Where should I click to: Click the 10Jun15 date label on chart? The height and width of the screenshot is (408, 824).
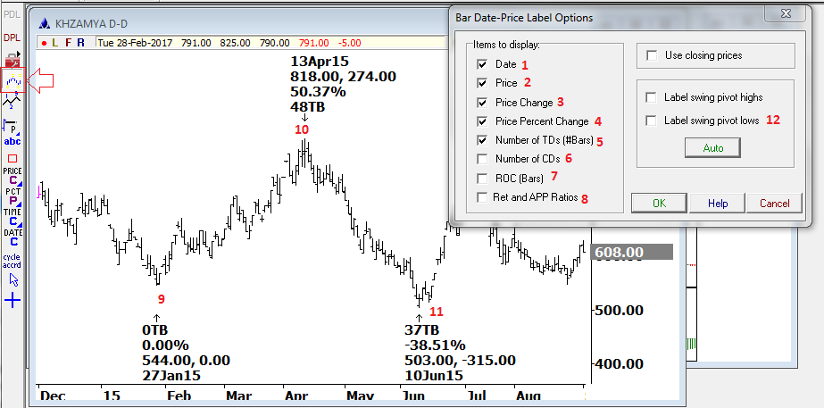click(434, 375)
